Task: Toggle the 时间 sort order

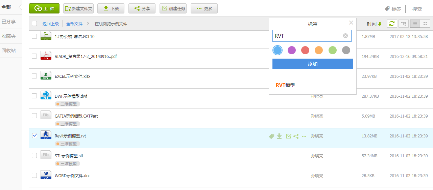Action: (x=374, y=24)
